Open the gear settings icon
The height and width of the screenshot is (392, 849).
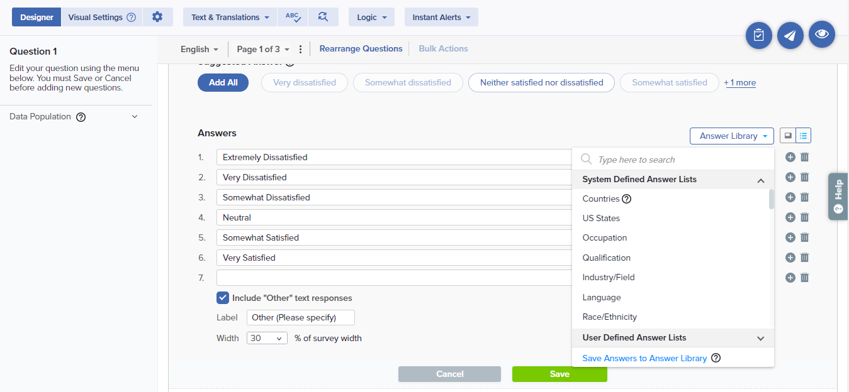[157, 17]
